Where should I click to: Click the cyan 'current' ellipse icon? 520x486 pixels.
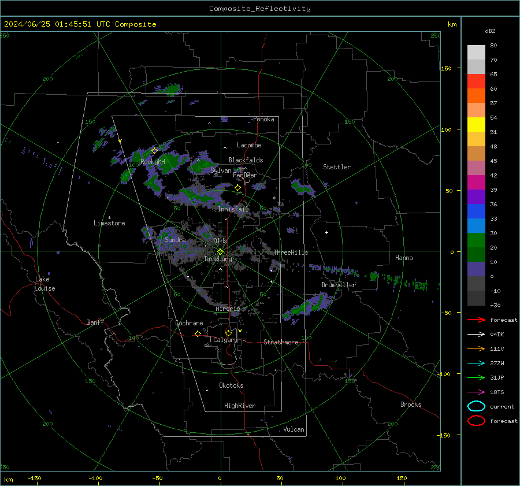click(x=476, y=406)
